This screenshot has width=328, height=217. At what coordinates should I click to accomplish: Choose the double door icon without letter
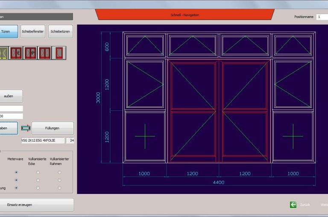pyautogui.click(x=44, y=53)
